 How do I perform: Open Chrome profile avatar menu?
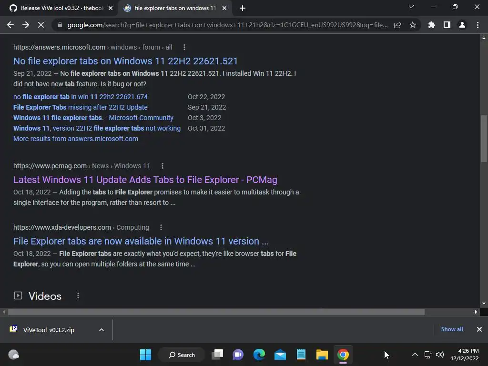(x=462, y=25)
